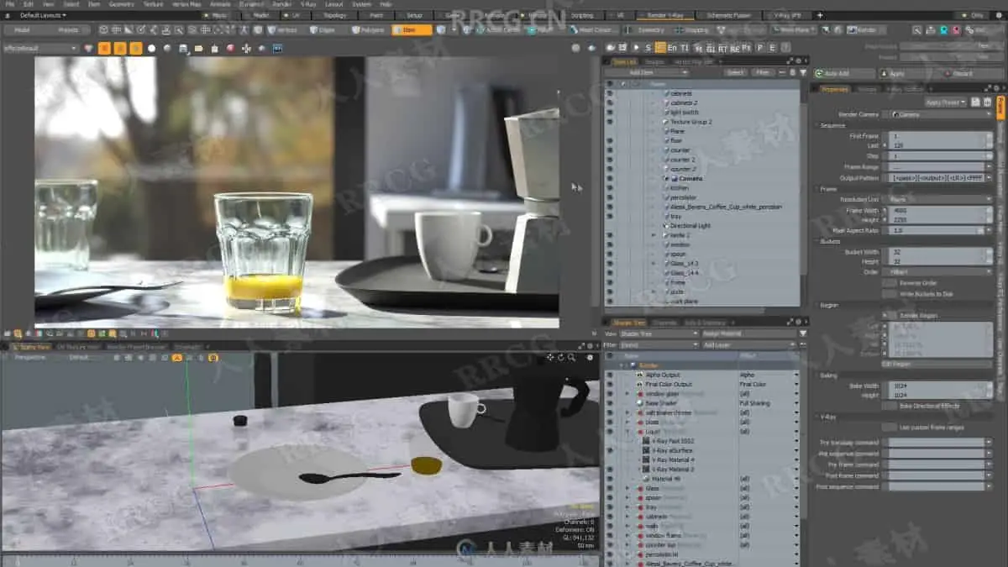Hide the Camera item via eye icon
The image size is (1008, 567).
610,179
